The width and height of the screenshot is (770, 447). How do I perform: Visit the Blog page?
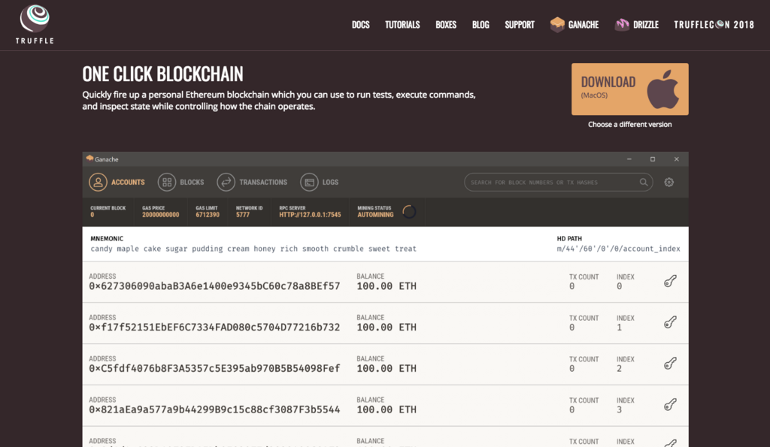[x=480, y=25]
